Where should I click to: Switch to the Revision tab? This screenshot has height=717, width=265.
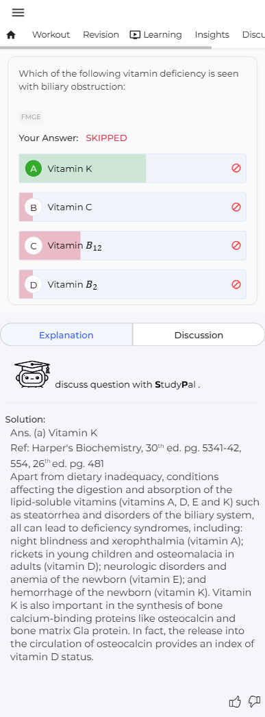click(x=101, y=35)
